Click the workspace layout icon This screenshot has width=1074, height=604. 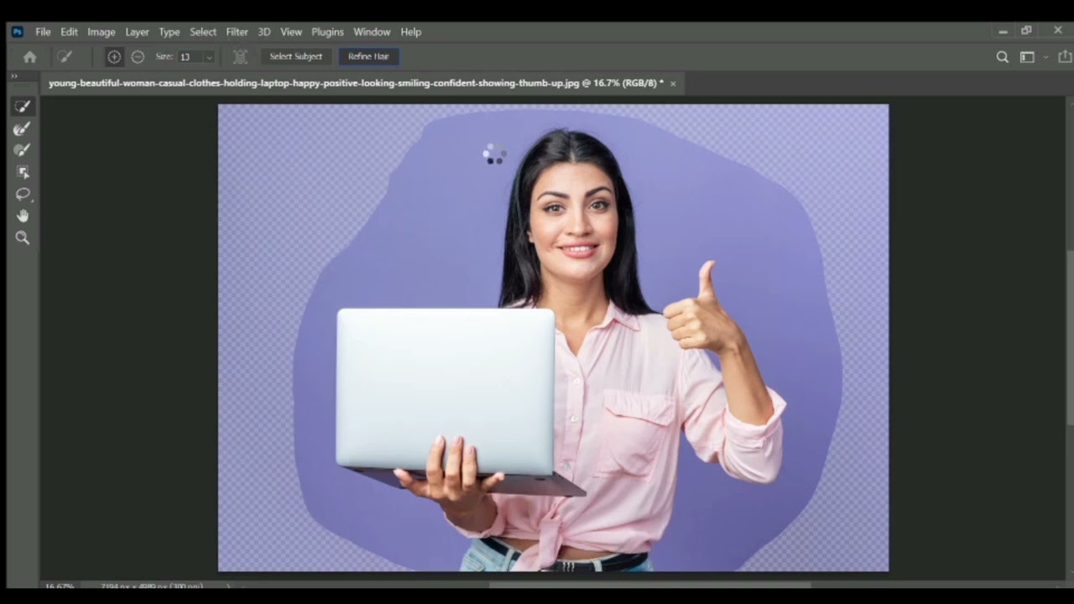pyautogui.click(x=1027, y=57)
